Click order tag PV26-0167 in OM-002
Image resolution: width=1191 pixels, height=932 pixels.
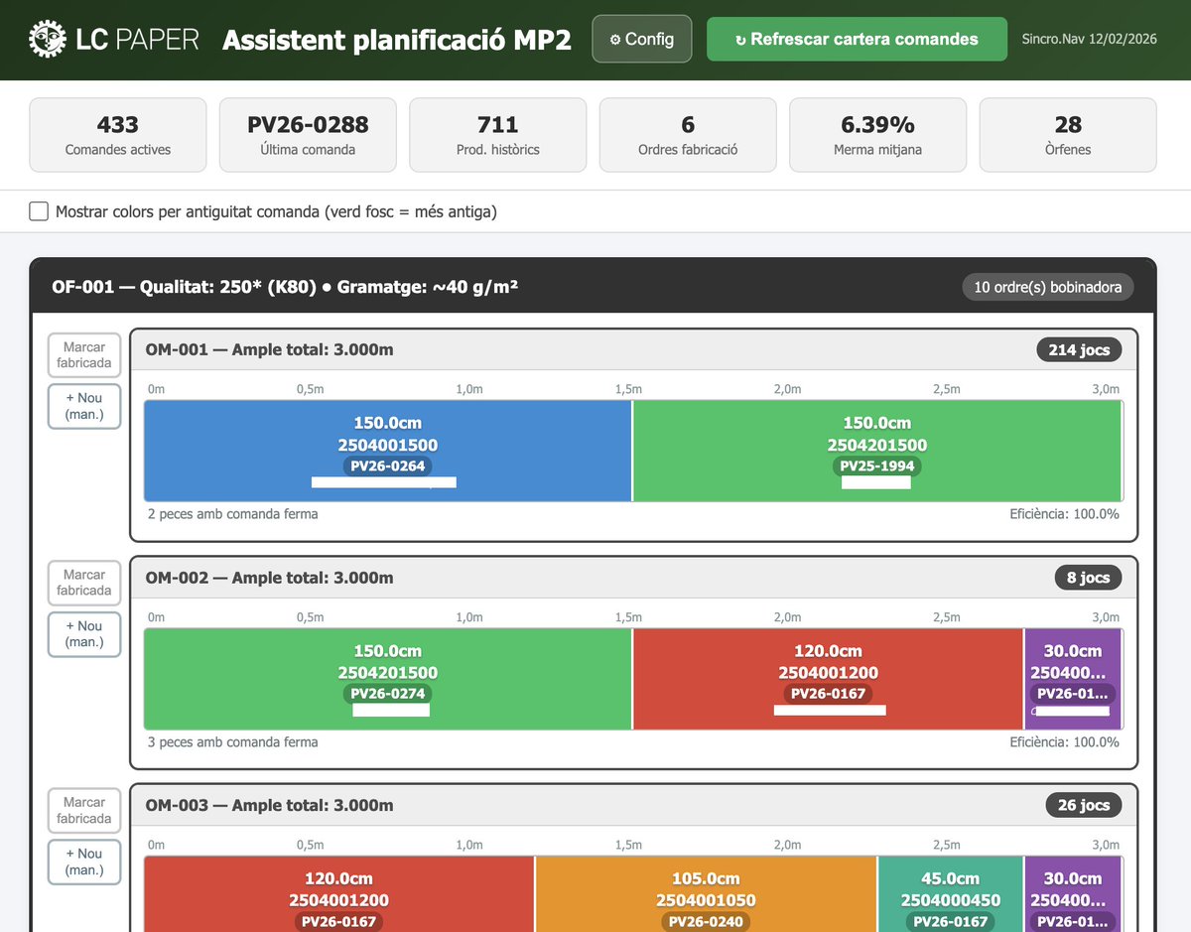(x=828, y=694)
